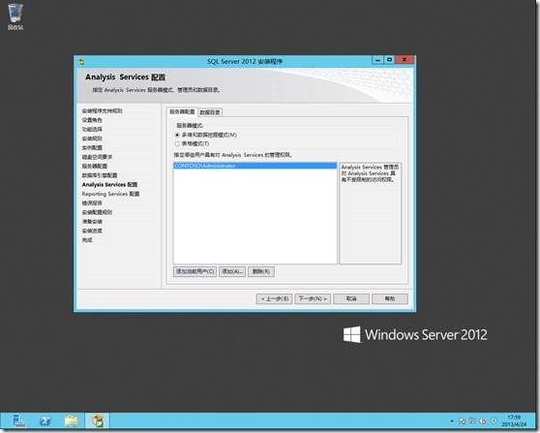The image size is (540, 433).
Task: Click the 添加(A)... button
Action: click(232, 271)
